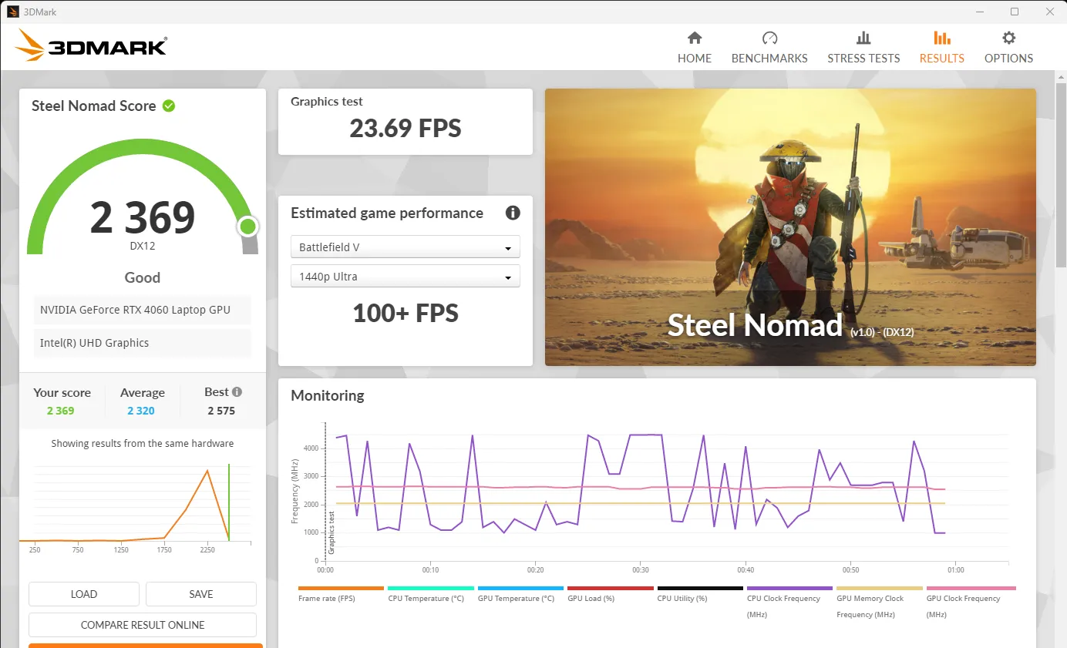The width and height of the screenshot is (1067, 648).
Task: Open the BENCHMARKS tab
Action: [x=769, y=48]
